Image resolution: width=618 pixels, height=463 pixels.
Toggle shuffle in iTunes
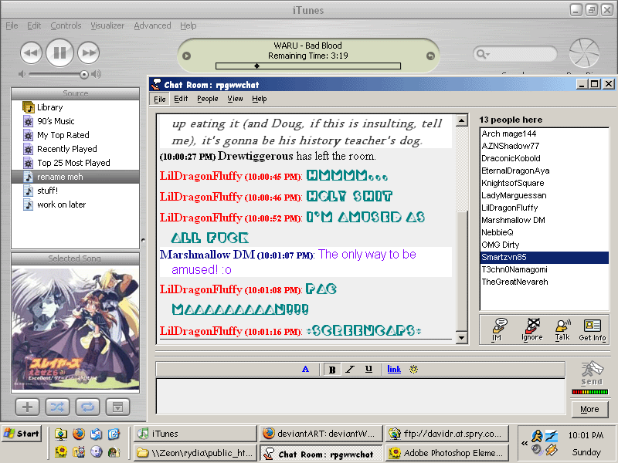pyautogui.click(x=57, y=407)
